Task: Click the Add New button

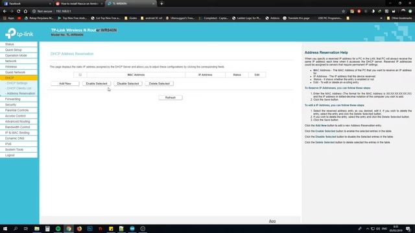Action: (65, 83)
